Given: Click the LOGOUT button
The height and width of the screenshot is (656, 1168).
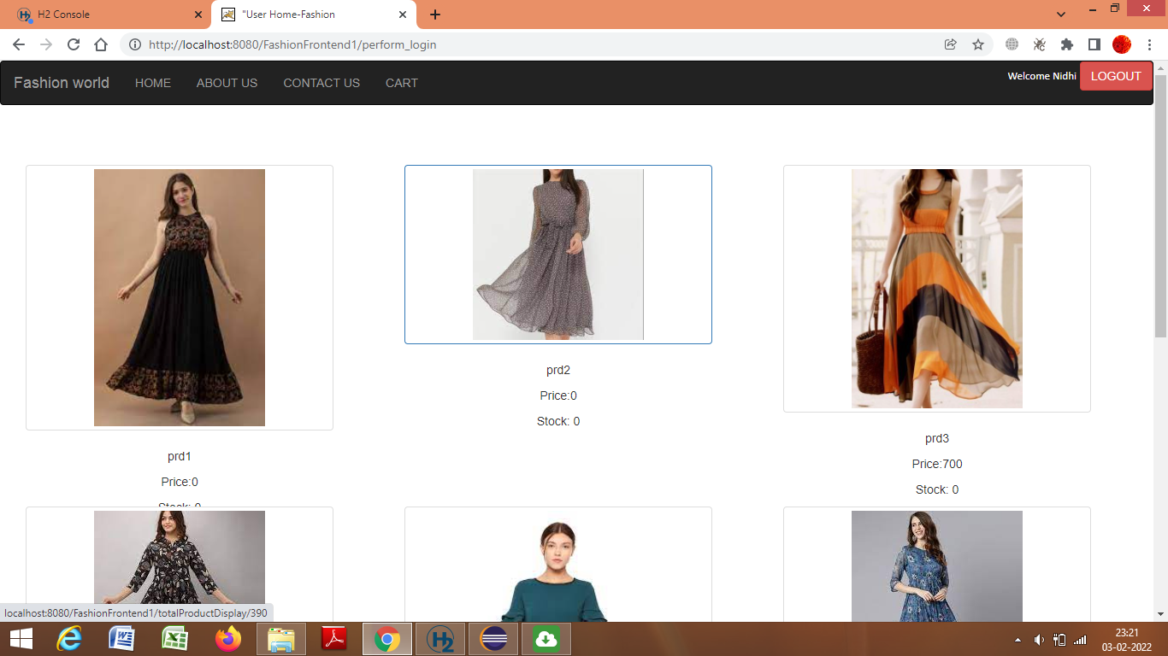Looking at the screenshot, I should point(1116,76).
